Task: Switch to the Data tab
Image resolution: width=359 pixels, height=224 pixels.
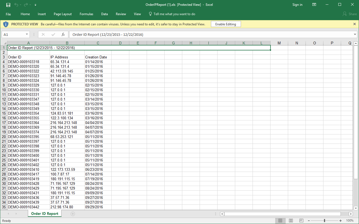Action: coord(105,14)
